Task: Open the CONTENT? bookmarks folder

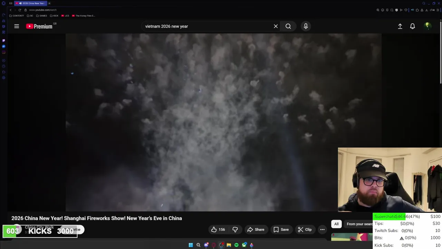Action: coord(17,16)
